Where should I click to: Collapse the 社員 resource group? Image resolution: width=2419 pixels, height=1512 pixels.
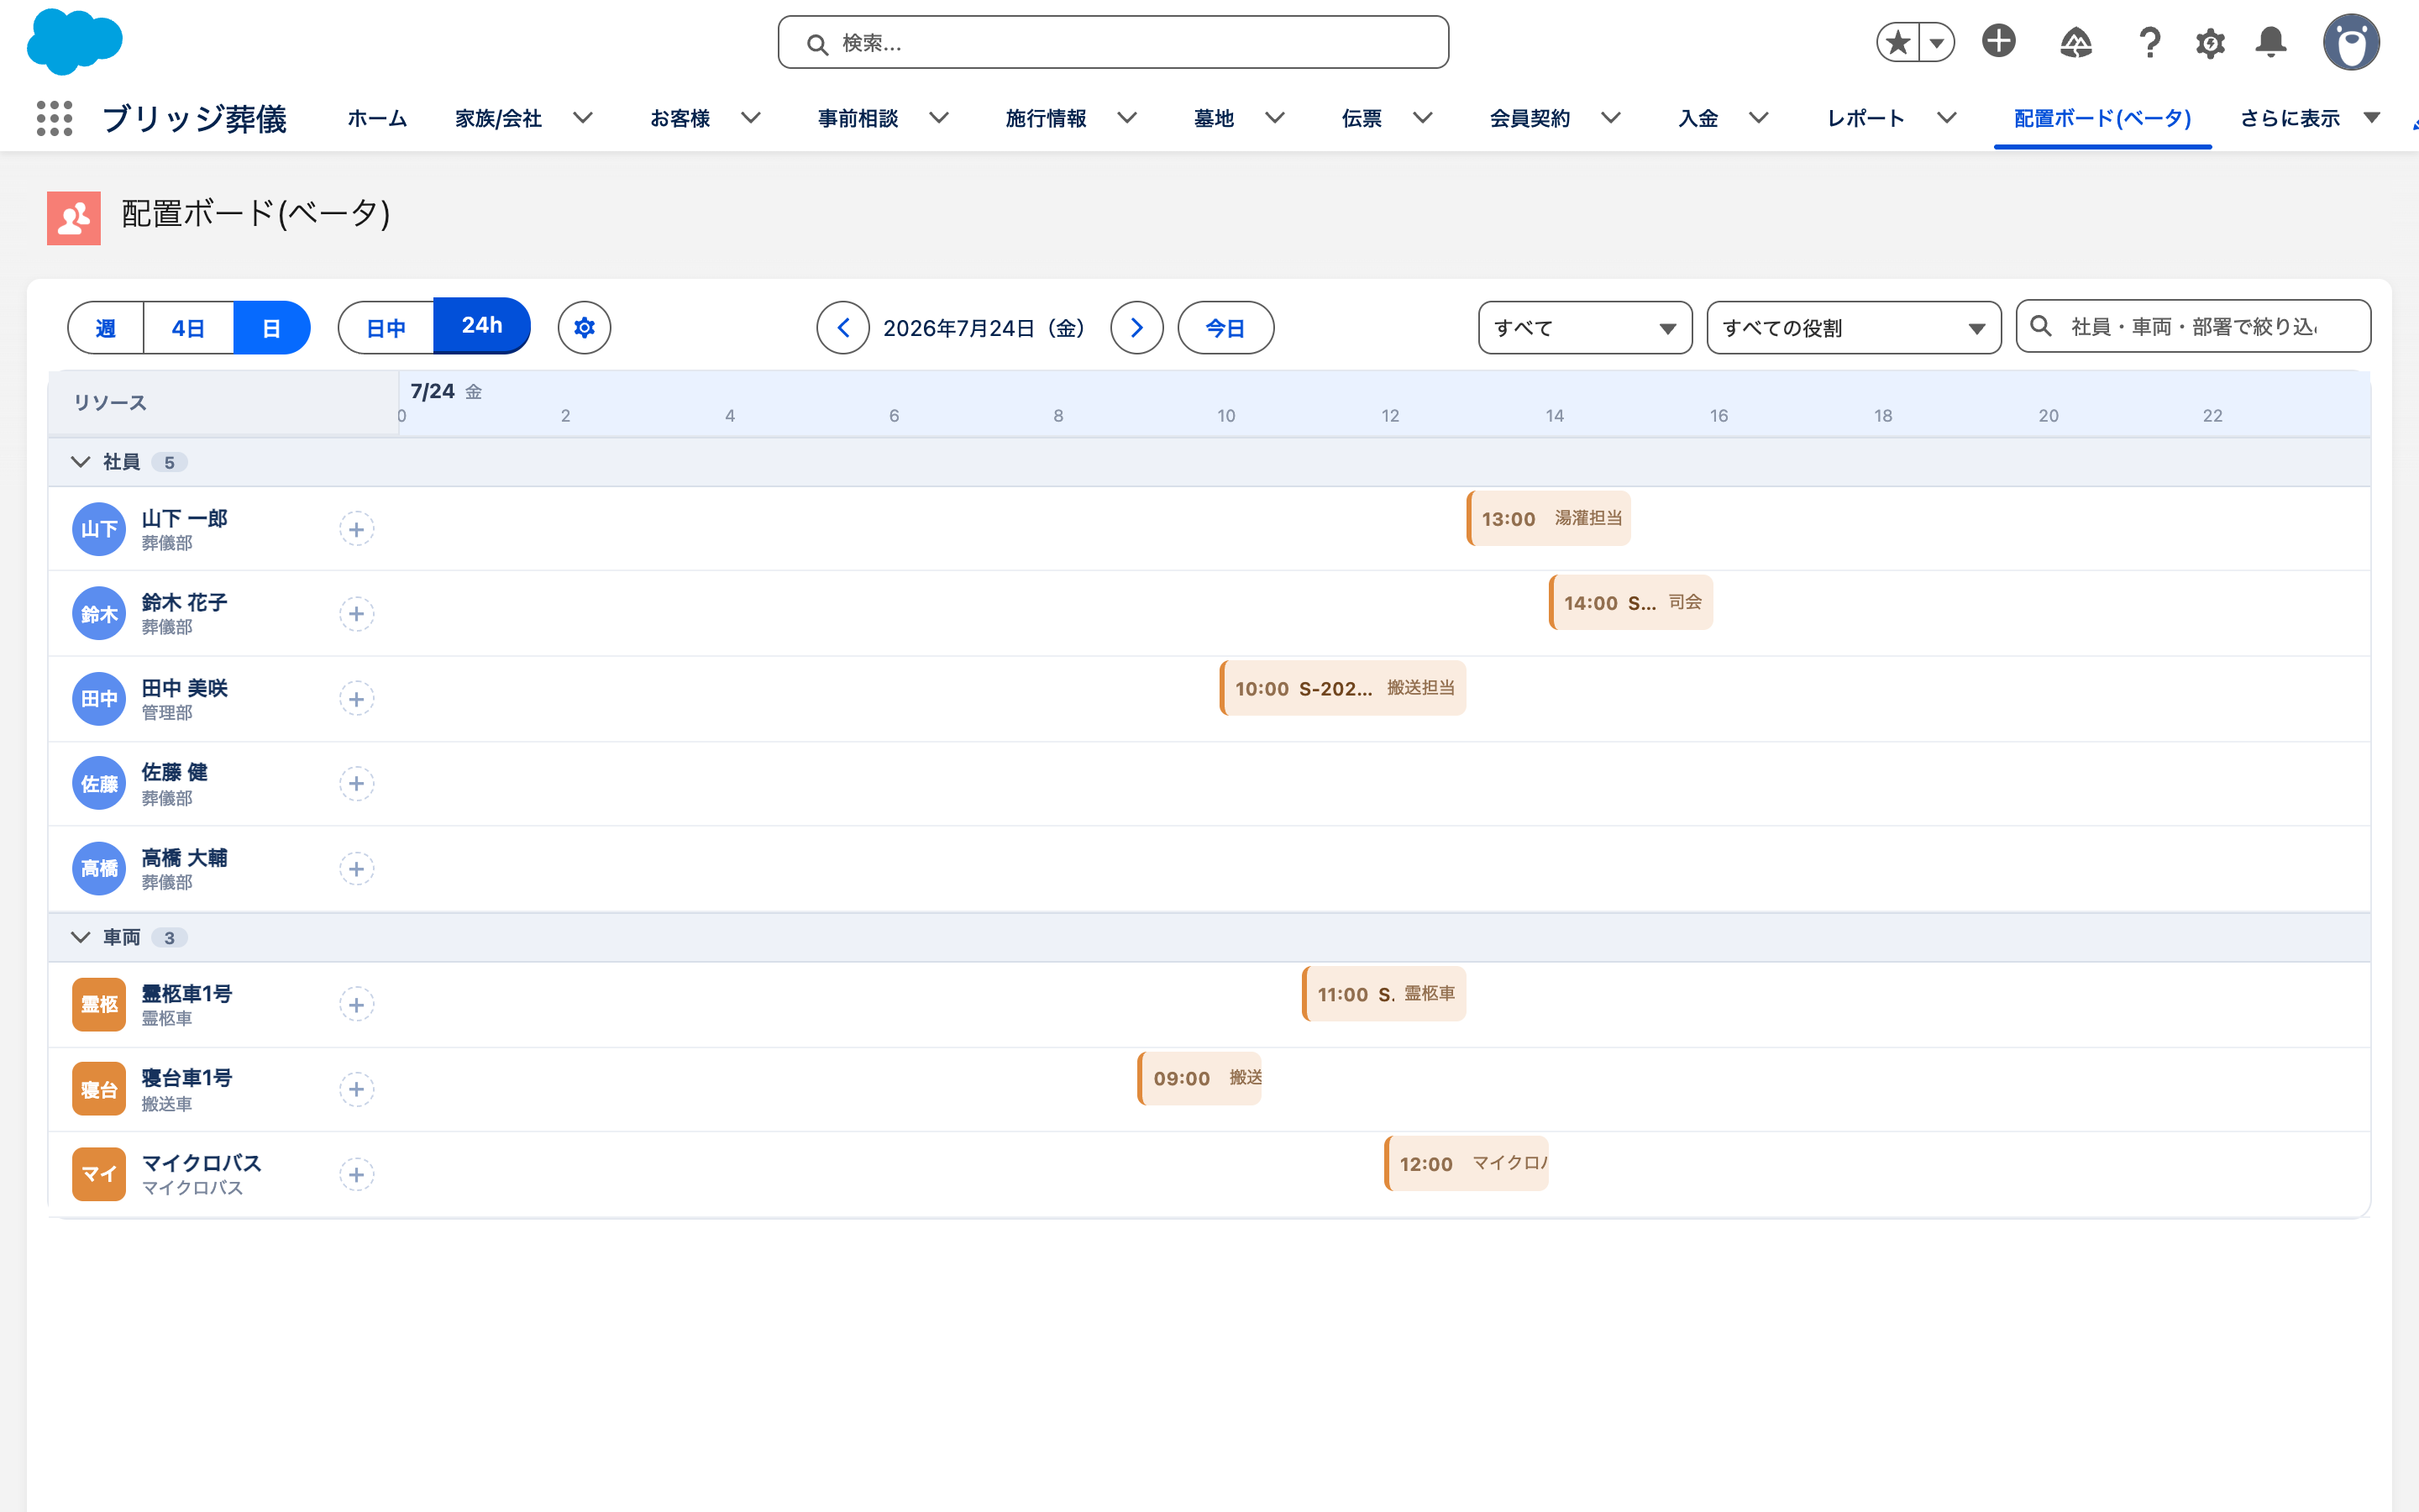pyautogui.click(x=81, y=462)
